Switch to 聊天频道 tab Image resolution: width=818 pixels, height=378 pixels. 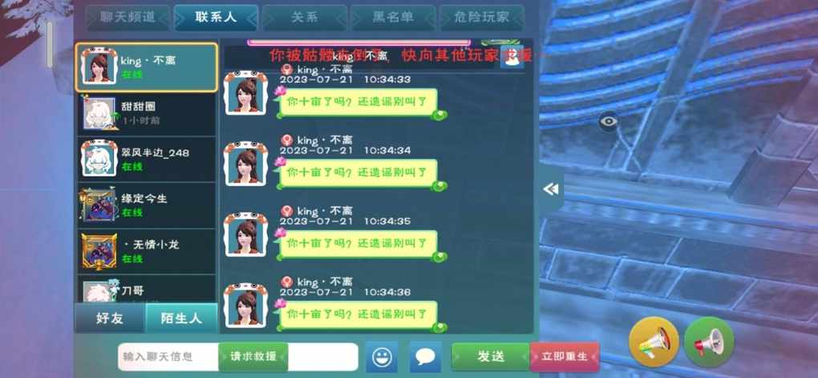click(x=128, y=18)
